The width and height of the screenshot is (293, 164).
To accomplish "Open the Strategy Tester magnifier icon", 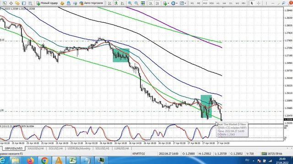I will (x=30, y=3).
